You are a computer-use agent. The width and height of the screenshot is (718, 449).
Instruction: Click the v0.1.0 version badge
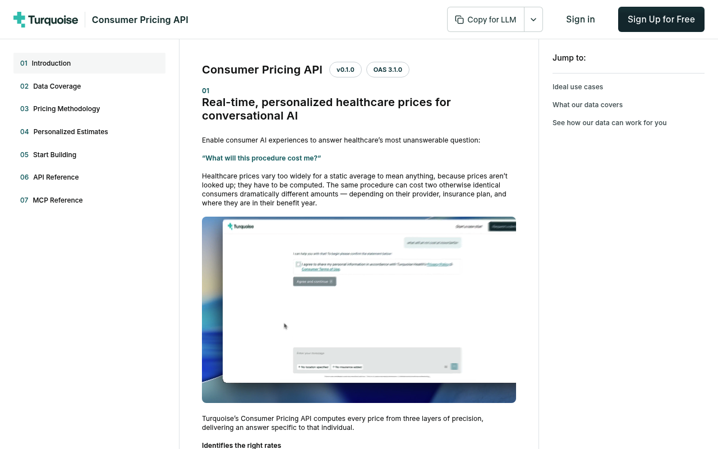346,70
